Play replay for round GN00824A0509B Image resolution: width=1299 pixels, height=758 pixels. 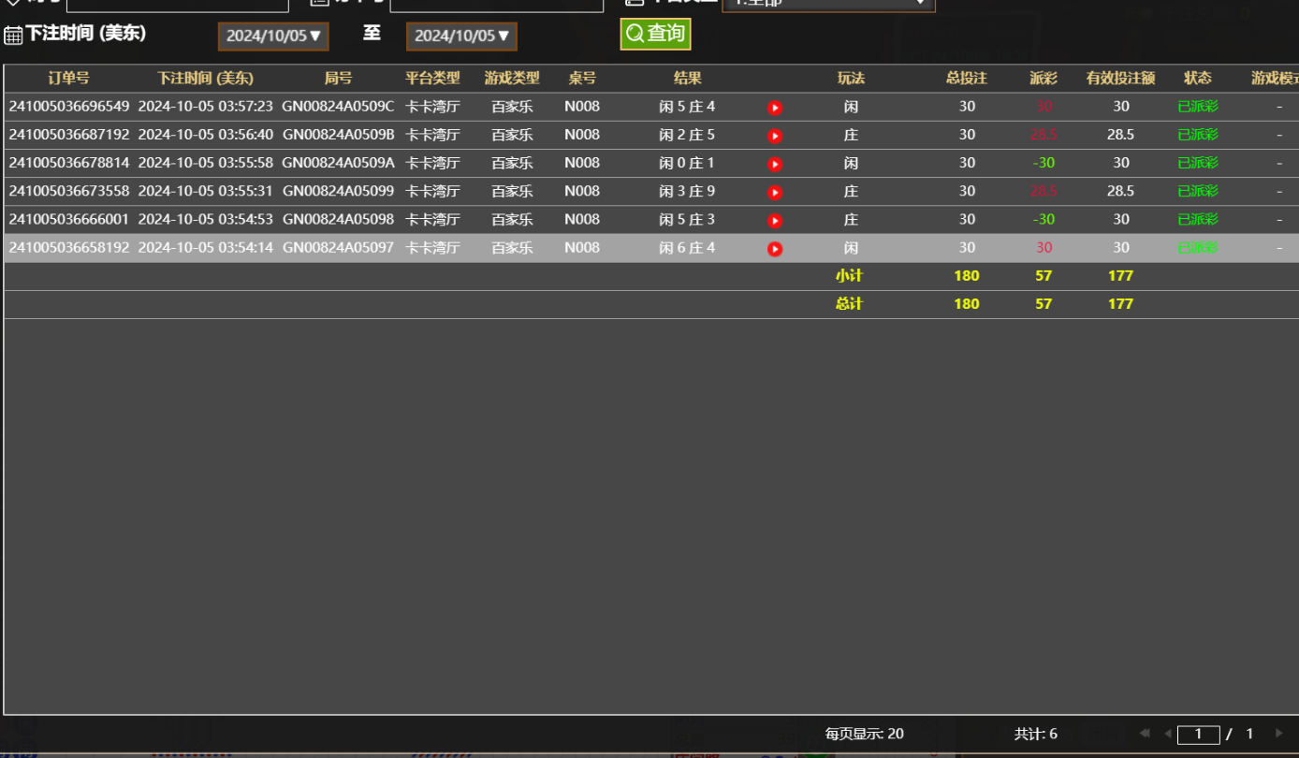coord(775,136)
